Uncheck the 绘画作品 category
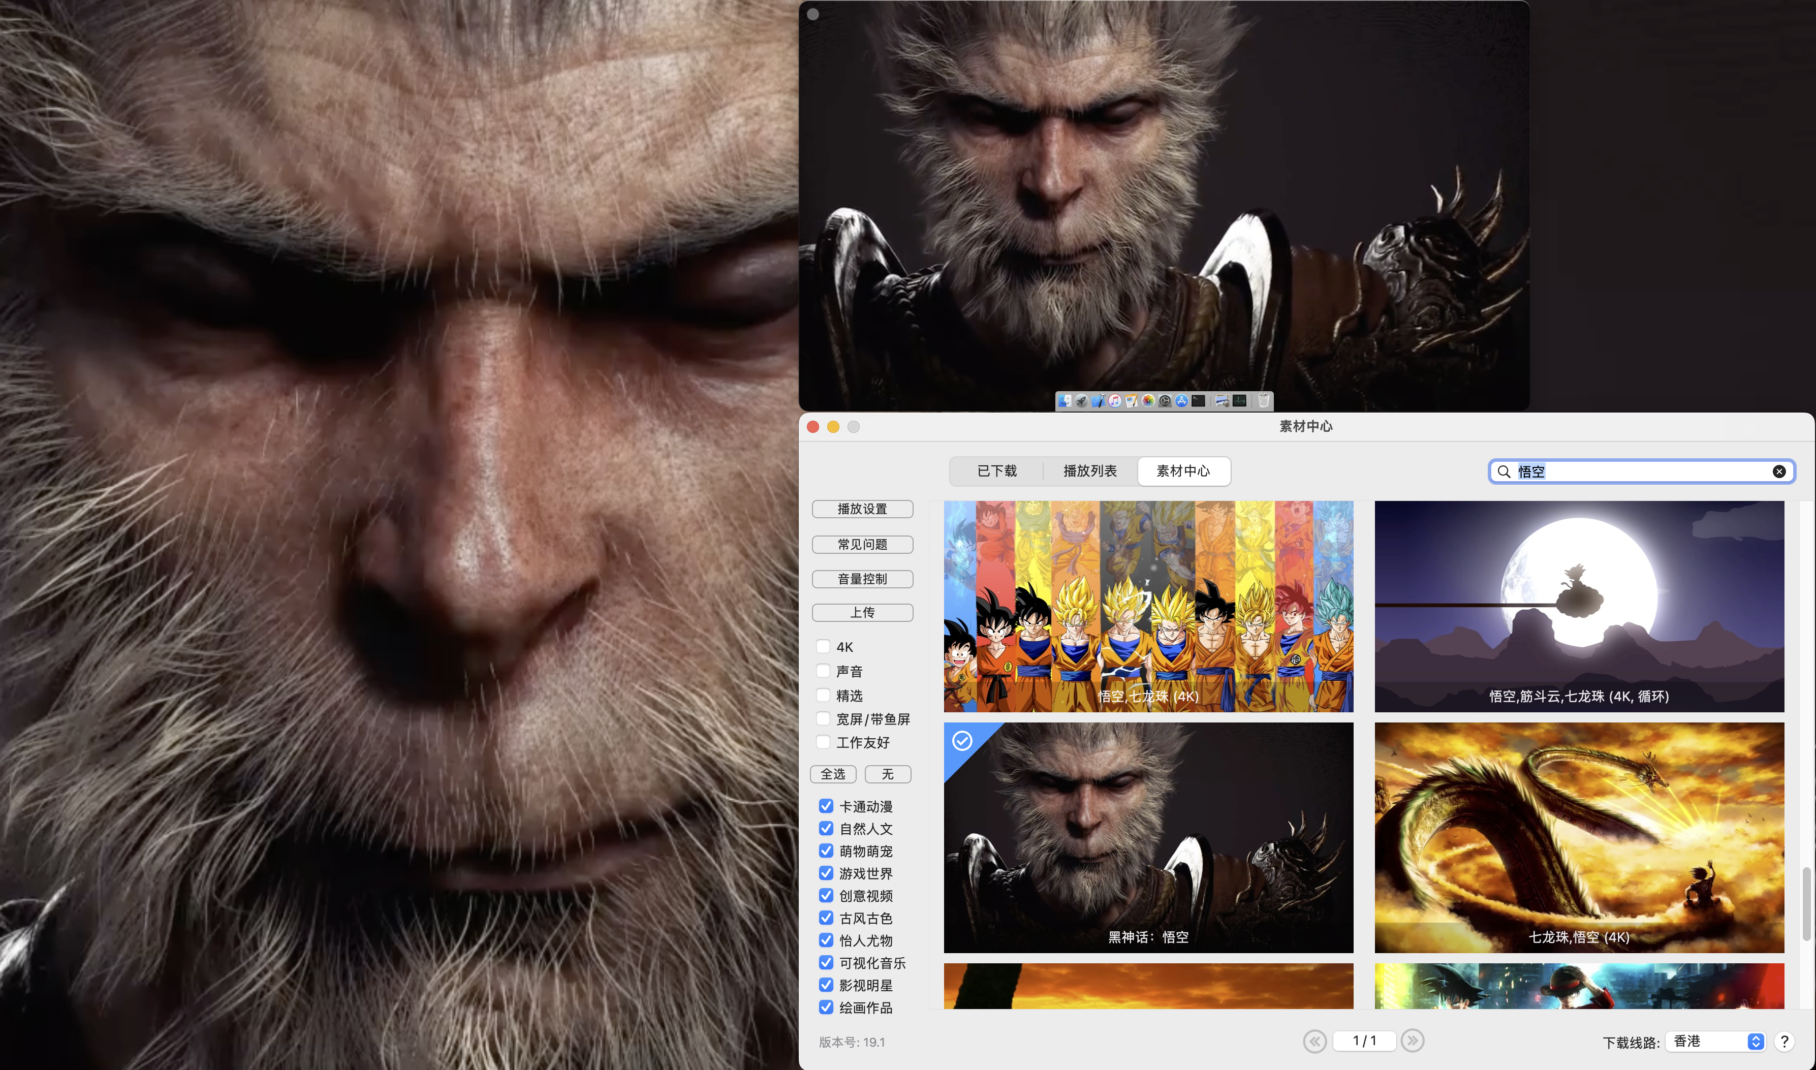This screenshot has width=1816, height=1070. tap(826, 1008)
